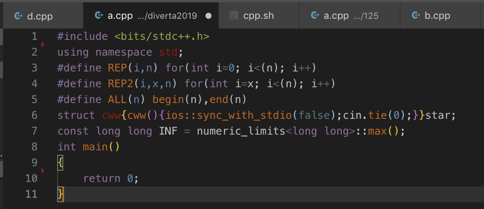Click the C++ icon on a.cpp diverta2019 tab

(x=98, y=16)
